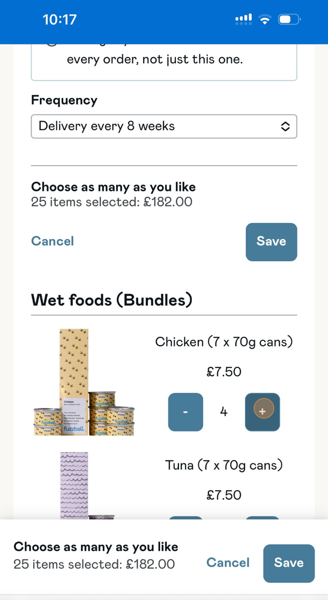
Task: Click Cancel in the bottom sticky bar
Action: [x=228, y=562]
